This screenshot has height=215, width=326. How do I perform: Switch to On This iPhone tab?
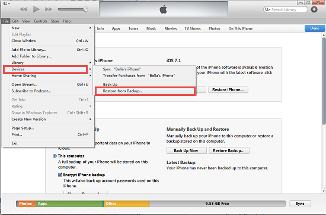coord(241,28)
